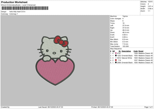Click the Trims value 10
The height and width of the screenshot is (109, 154).
pyautogui.click(x=123, y=23)
